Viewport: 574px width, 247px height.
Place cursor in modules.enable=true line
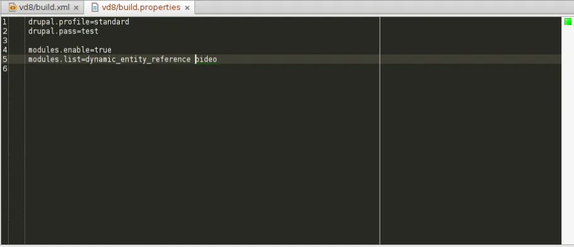point(70,50)
